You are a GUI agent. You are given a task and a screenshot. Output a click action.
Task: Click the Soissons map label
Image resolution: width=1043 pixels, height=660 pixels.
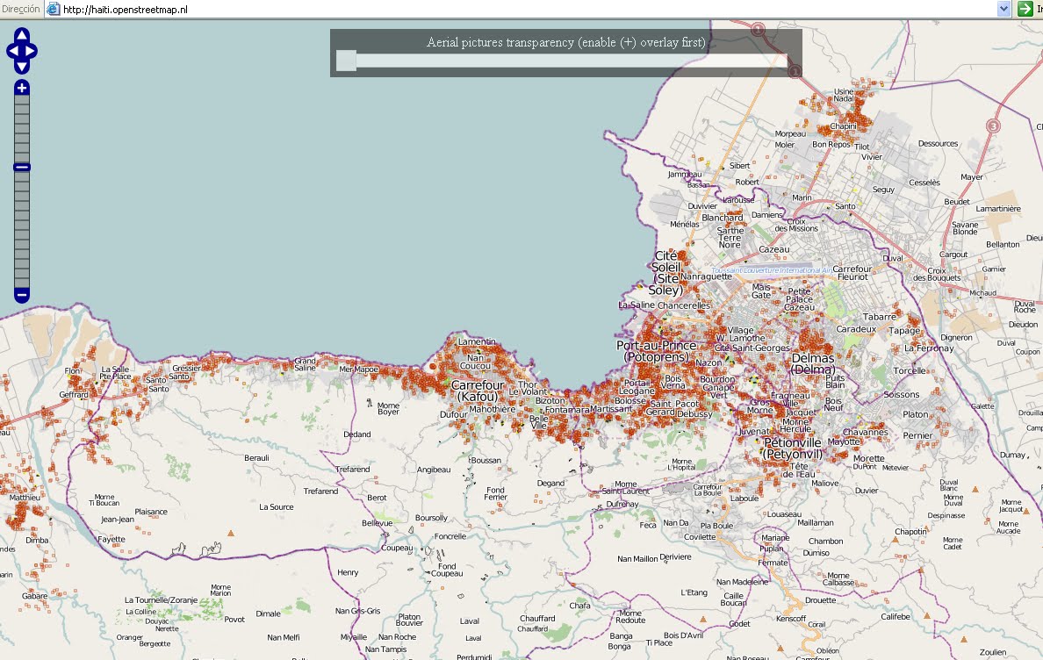tap(902, 395)
